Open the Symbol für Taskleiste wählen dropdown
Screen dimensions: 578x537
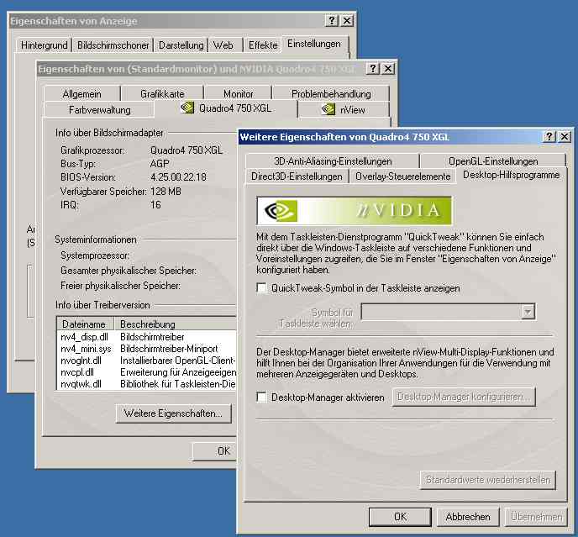tap(528, 312)
